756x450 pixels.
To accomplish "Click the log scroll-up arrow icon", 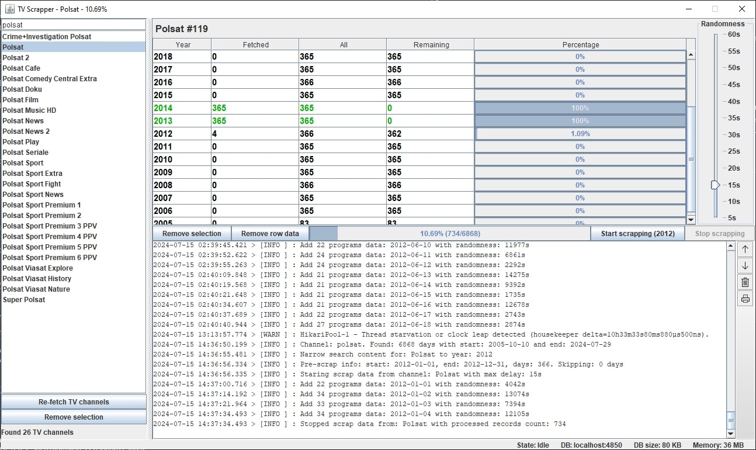I will 745,250.
